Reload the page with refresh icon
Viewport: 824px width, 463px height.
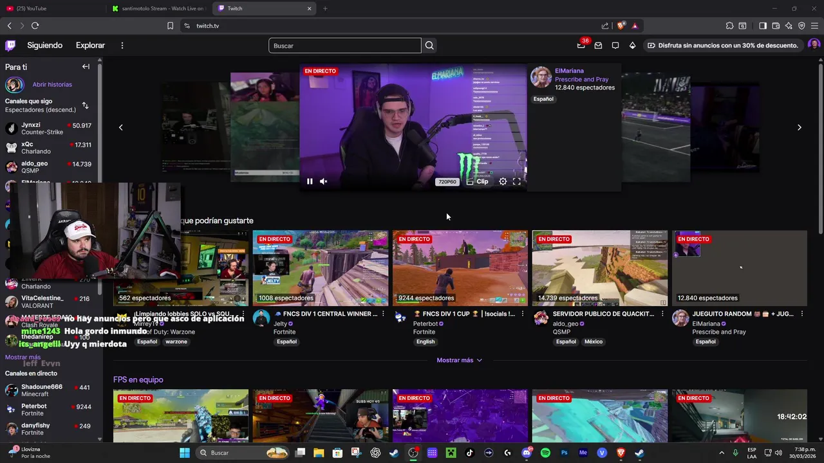tap(35, 26)
